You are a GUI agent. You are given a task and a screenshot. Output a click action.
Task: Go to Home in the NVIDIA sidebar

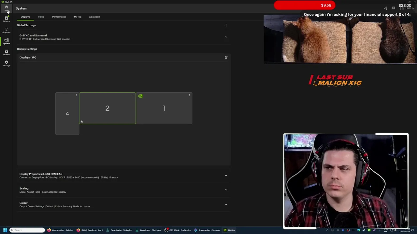[x=6, y=8]
